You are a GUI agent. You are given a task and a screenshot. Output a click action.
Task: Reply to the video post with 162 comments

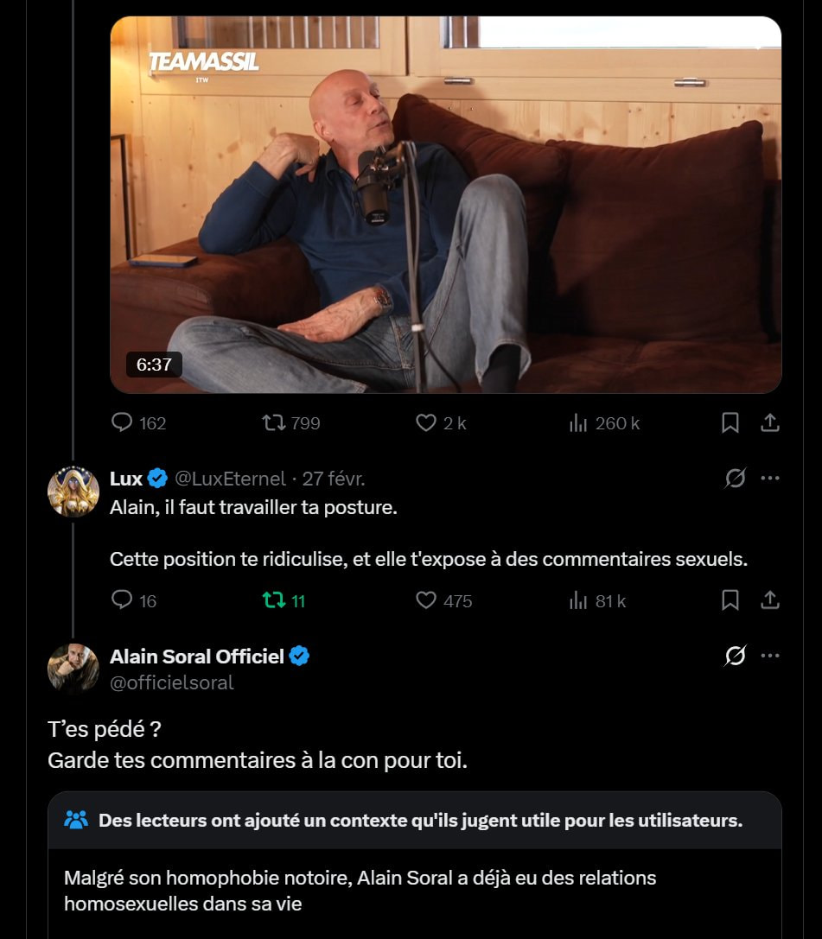[123, 422]
